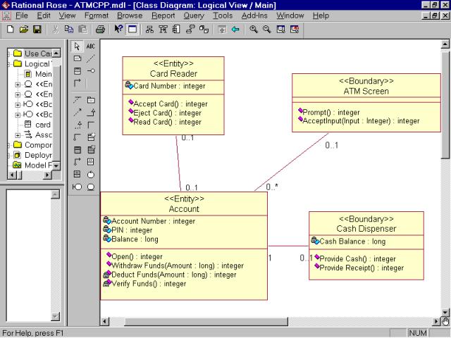Click the Browse Class Diagram toolbar icon

tap(149, 30)
